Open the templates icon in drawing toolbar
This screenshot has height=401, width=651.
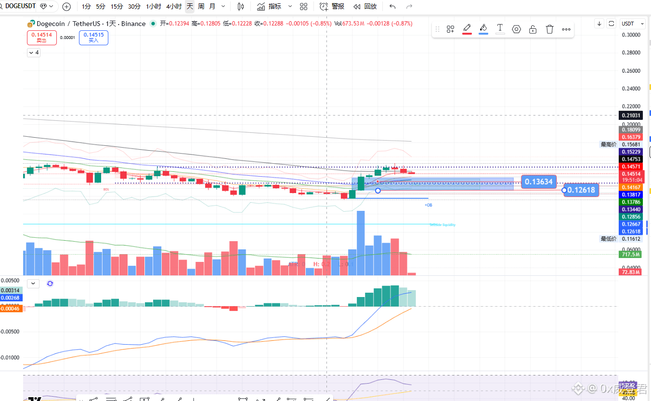[450, 29]
